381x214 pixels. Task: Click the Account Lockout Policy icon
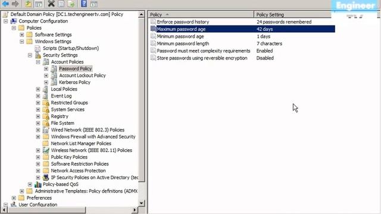[54, 75]
